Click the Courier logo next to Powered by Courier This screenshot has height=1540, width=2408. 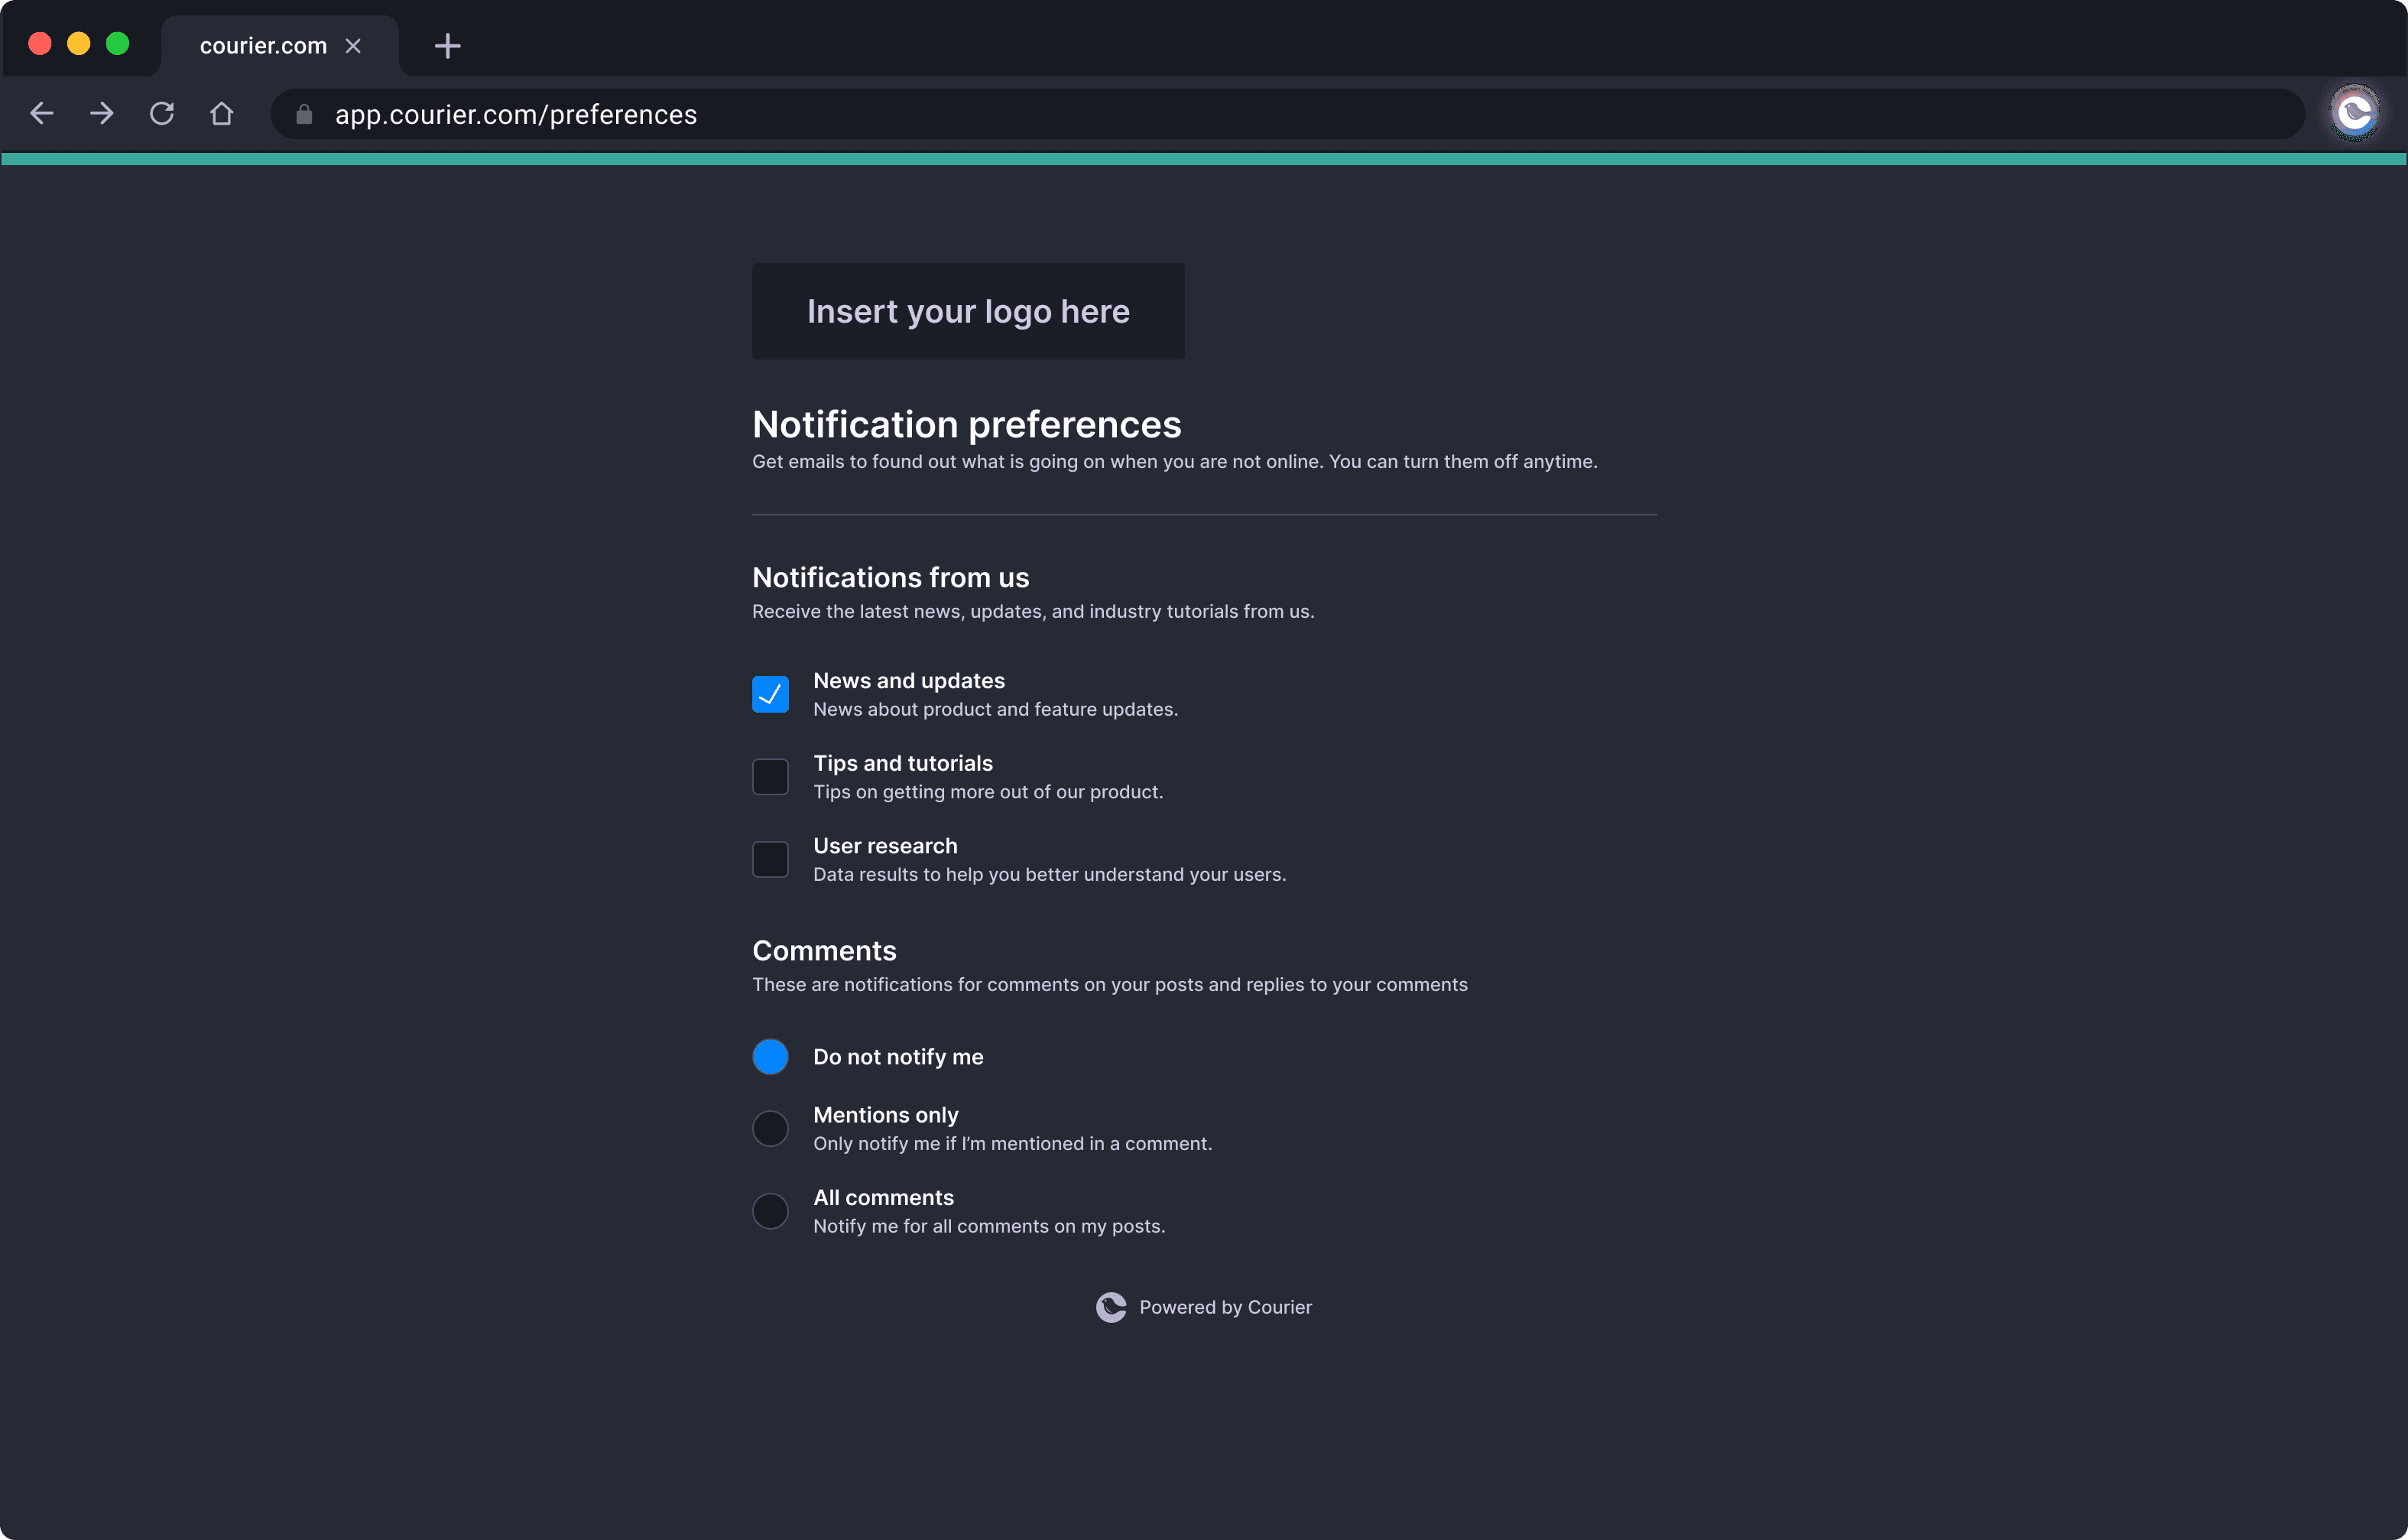(x=1111, y=1307)
